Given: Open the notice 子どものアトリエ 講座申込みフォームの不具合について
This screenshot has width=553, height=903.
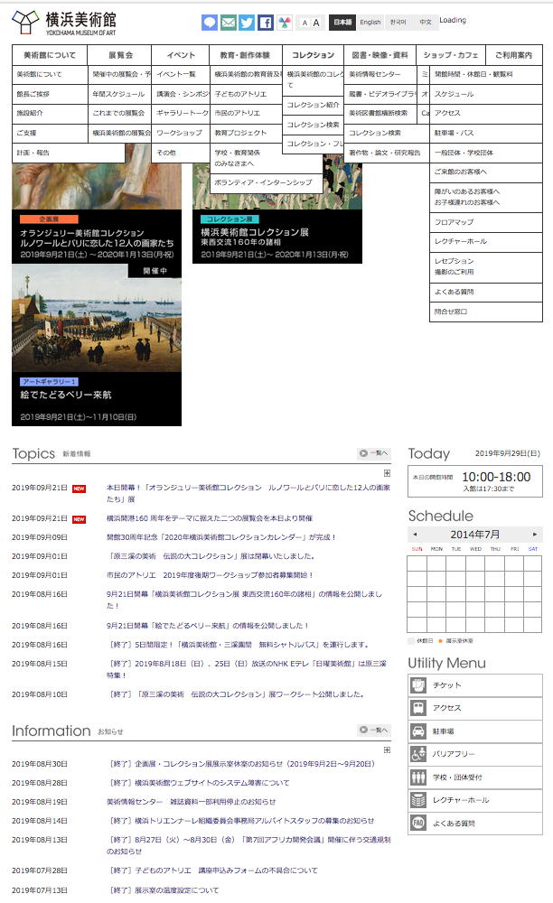Looking at the screenshot, I should (x=214, y=870).
